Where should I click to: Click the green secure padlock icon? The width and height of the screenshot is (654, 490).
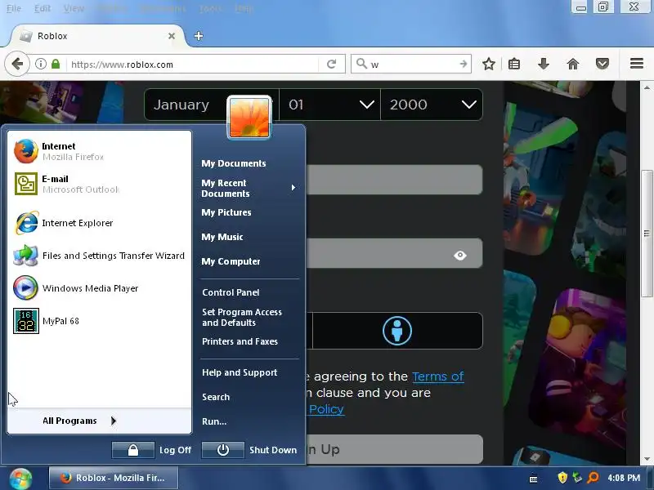coord(56,65)
